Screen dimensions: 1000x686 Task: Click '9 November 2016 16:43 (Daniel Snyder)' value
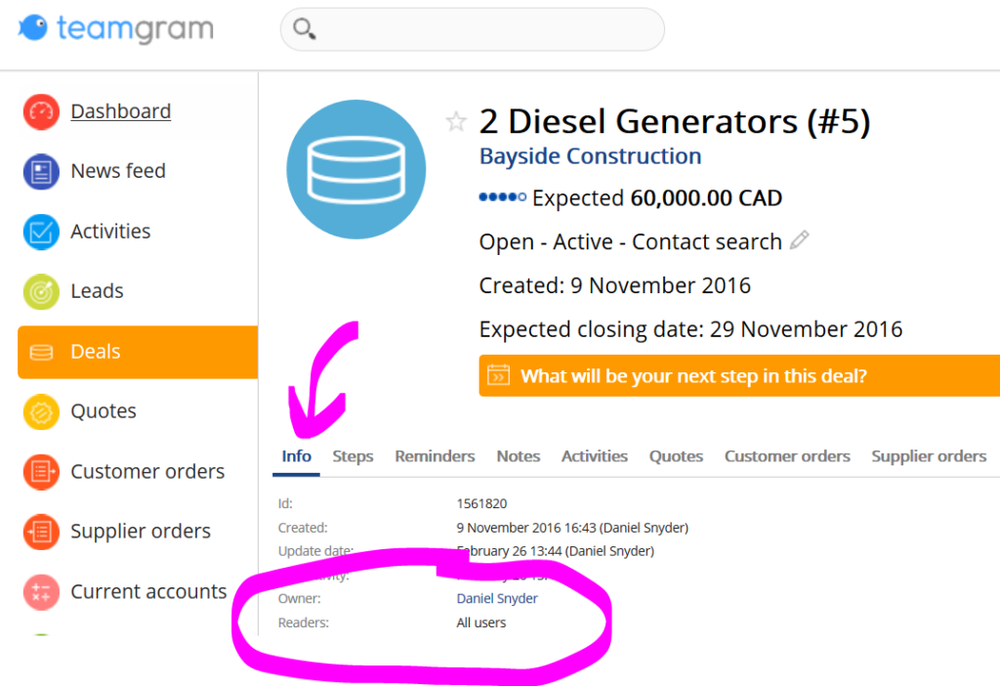pyautogui.click(x=572, y=528)
